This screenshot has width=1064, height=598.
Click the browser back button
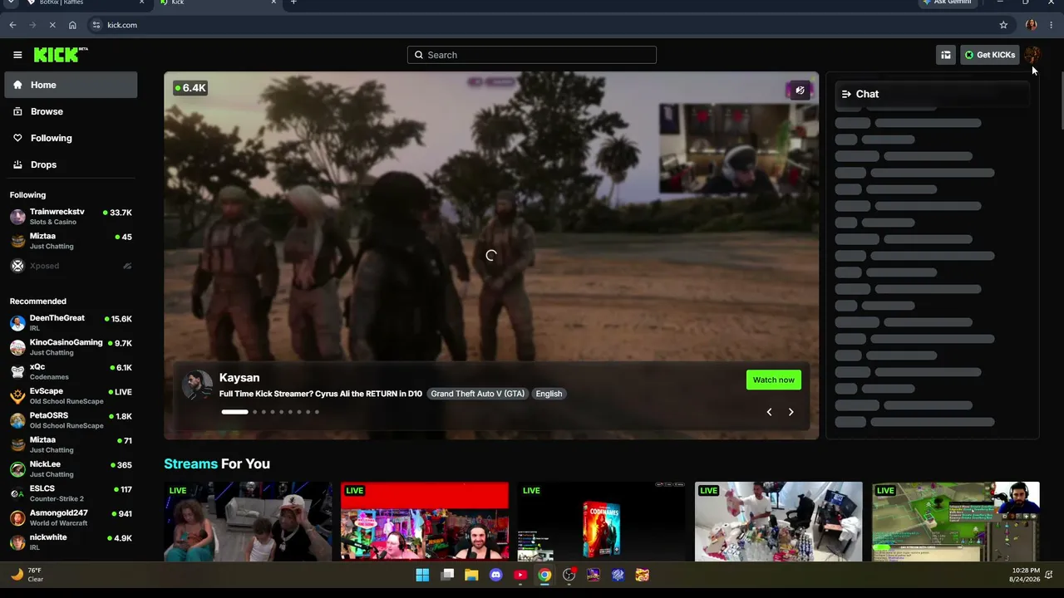[12, 25]
